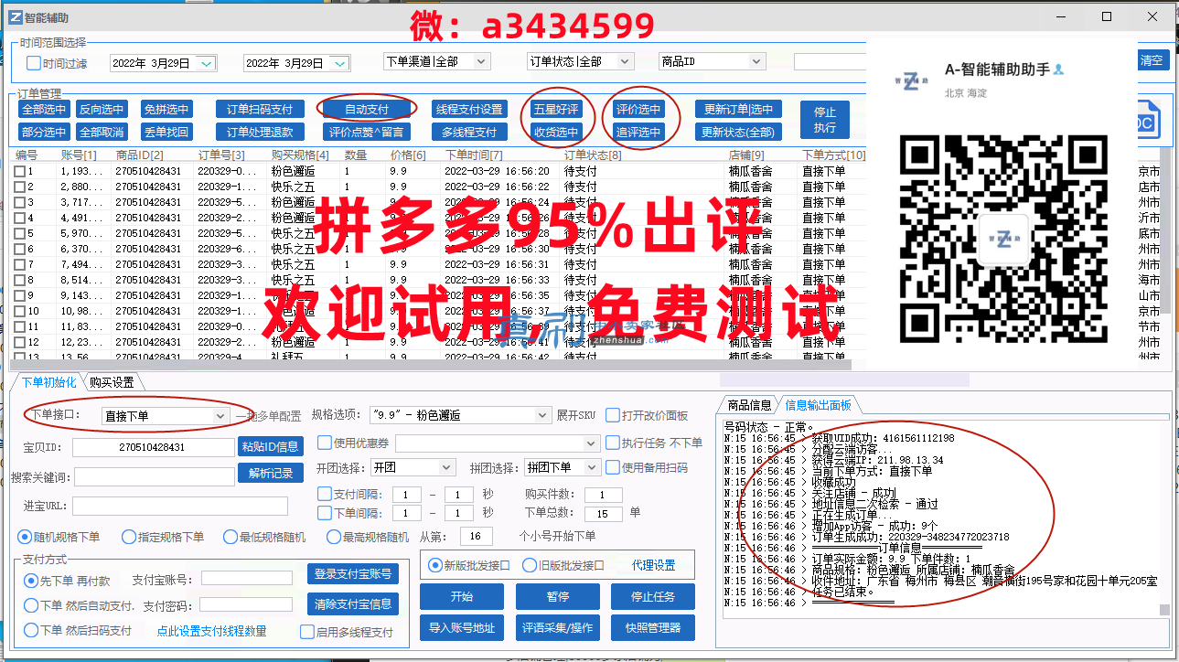
Task: Click the 订单处理退款 button
Action: click(260, 133)
